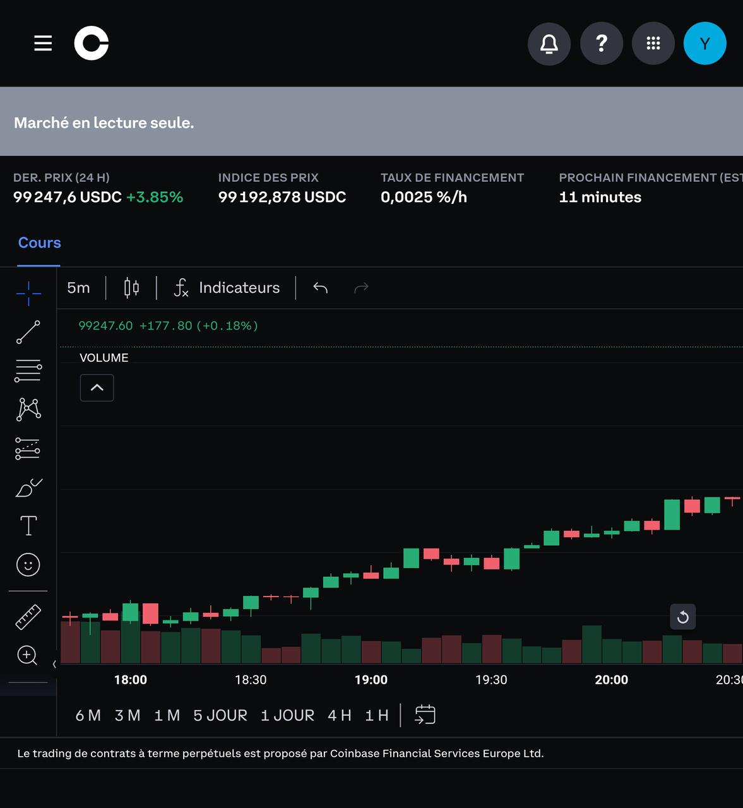Screen dimensions: 743x808
Task: Click the undo arrow above the chart
Action: [x=320, y=287]
